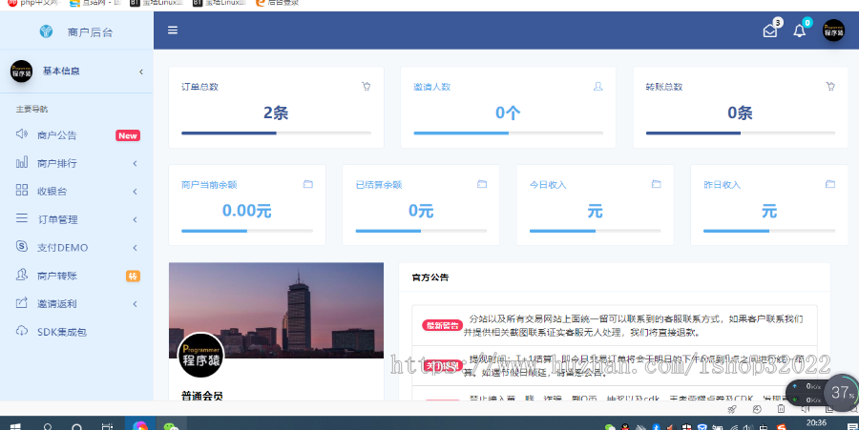Toggle the hamburger sidebar menu

coord(173,31)
